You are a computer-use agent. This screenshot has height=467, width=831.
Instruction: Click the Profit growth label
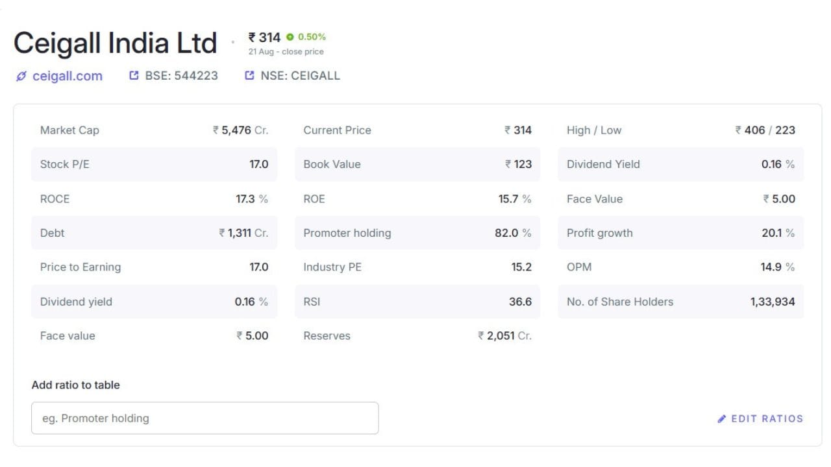pyautogui.click(x=600, y=233)
